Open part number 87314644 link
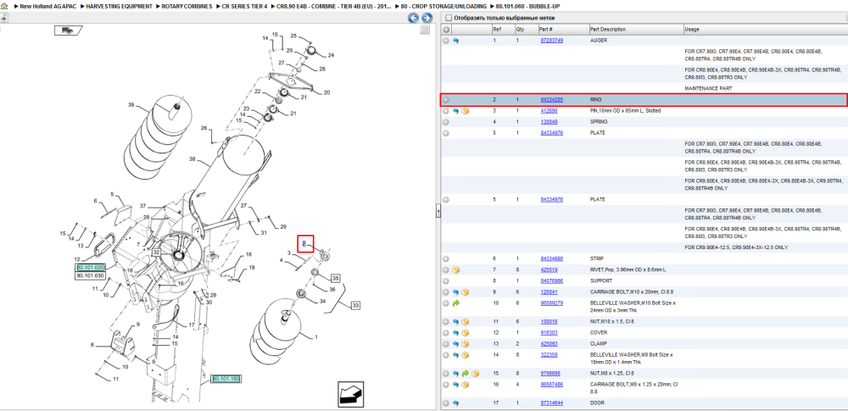The height and width of the screenshot is (411, 848). click(x=552, y=403)
